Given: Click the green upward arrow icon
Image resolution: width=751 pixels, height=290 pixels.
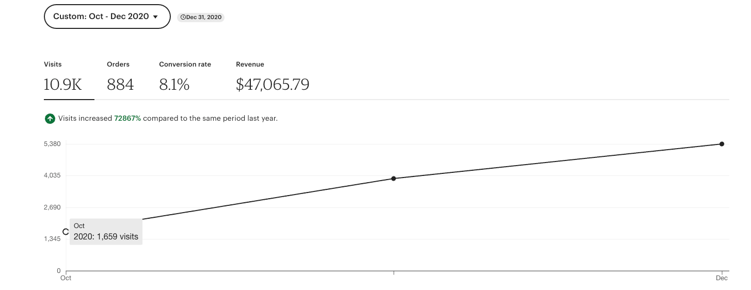Looking at the screenshot, I should click(x=50, y=119).
